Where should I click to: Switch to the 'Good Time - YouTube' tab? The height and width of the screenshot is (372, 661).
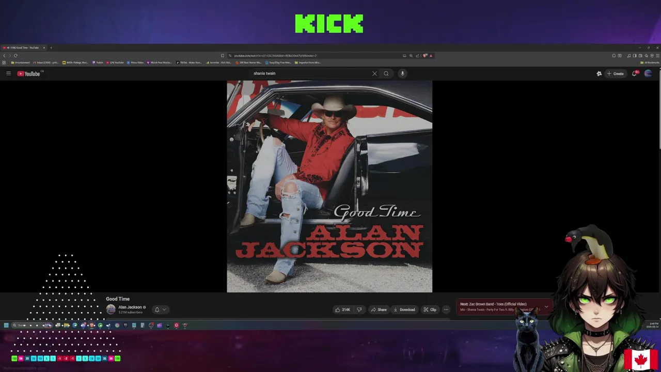[x=23, y=48]
